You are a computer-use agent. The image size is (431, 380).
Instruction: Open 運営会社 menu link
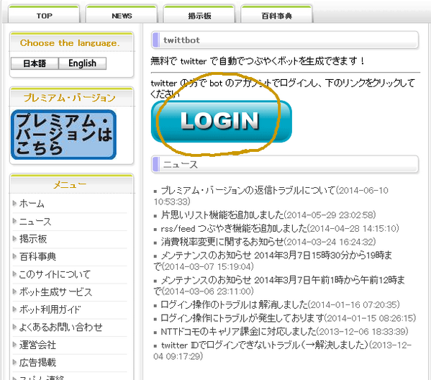click(x=37, y=345)
